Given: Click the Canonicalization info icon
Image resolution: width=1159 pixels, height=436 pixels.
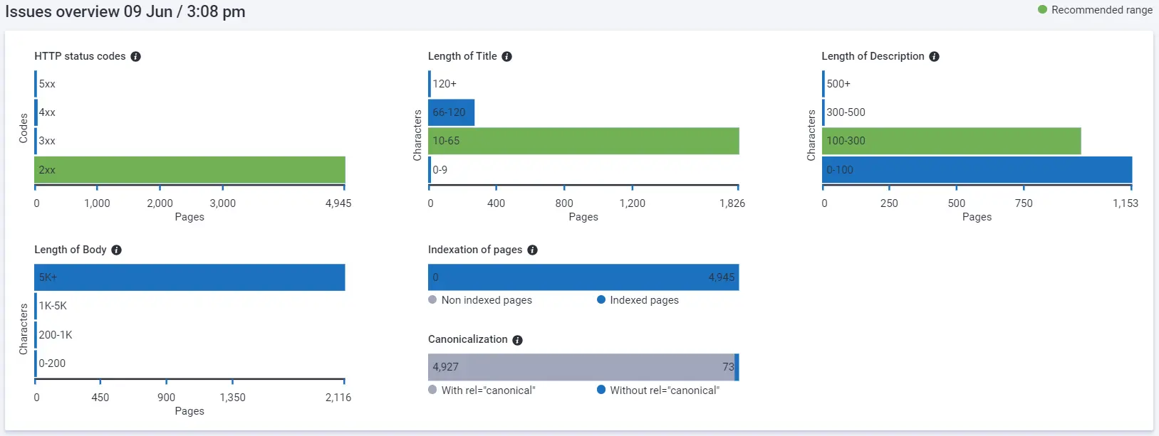Looking at the screenshot, I should tap(516, 339).
